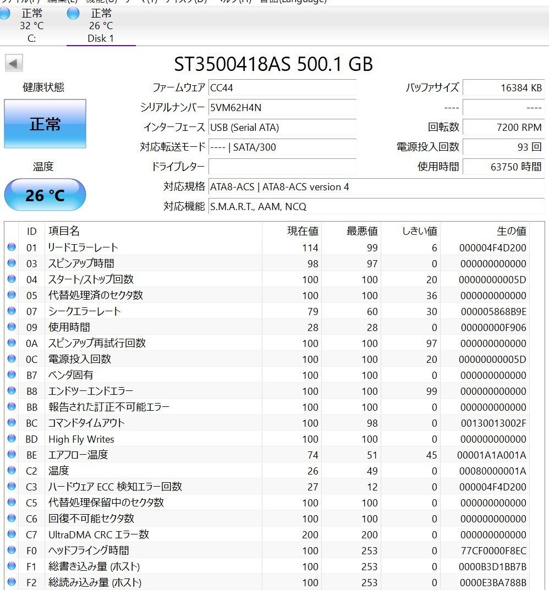Click the blue status circle above Disk 1

[x=73, y=14]
